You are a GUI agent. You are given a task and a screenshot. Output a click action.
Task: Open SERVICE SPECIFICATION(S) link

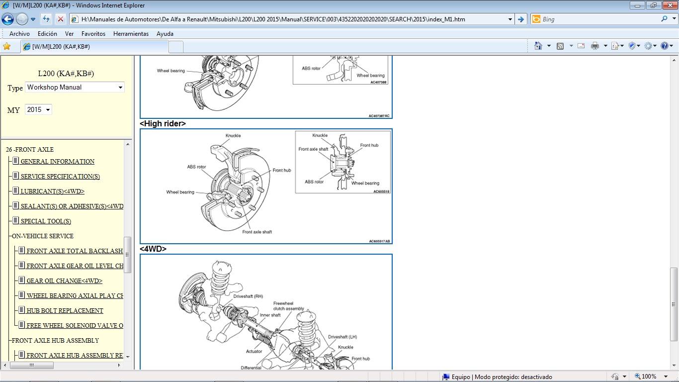tap(60, 177)
